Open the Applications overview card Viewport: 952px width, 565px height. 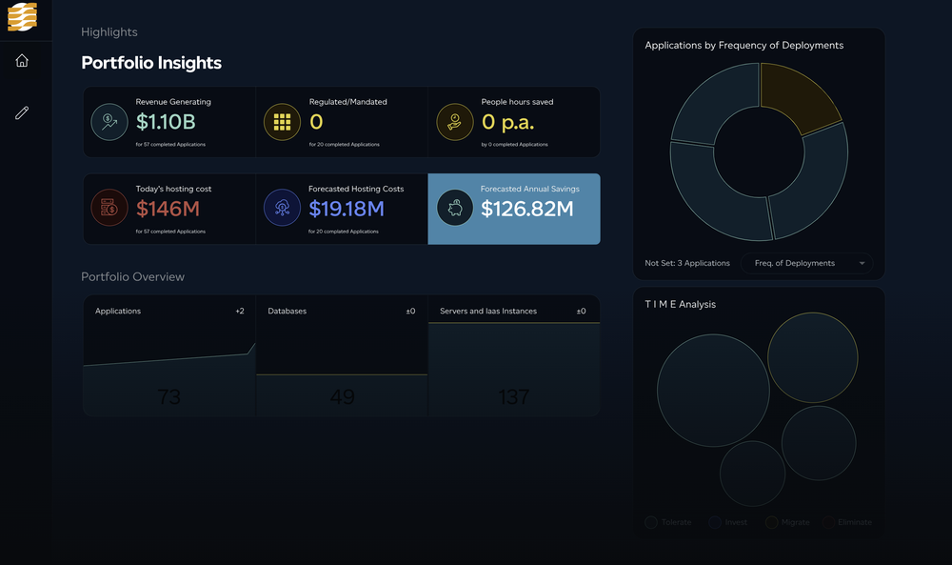click(169, 355)
